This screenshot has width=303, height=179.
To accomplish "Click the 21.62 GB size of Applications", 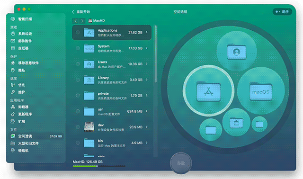I will pyautogui.click(x=135, y=33).
